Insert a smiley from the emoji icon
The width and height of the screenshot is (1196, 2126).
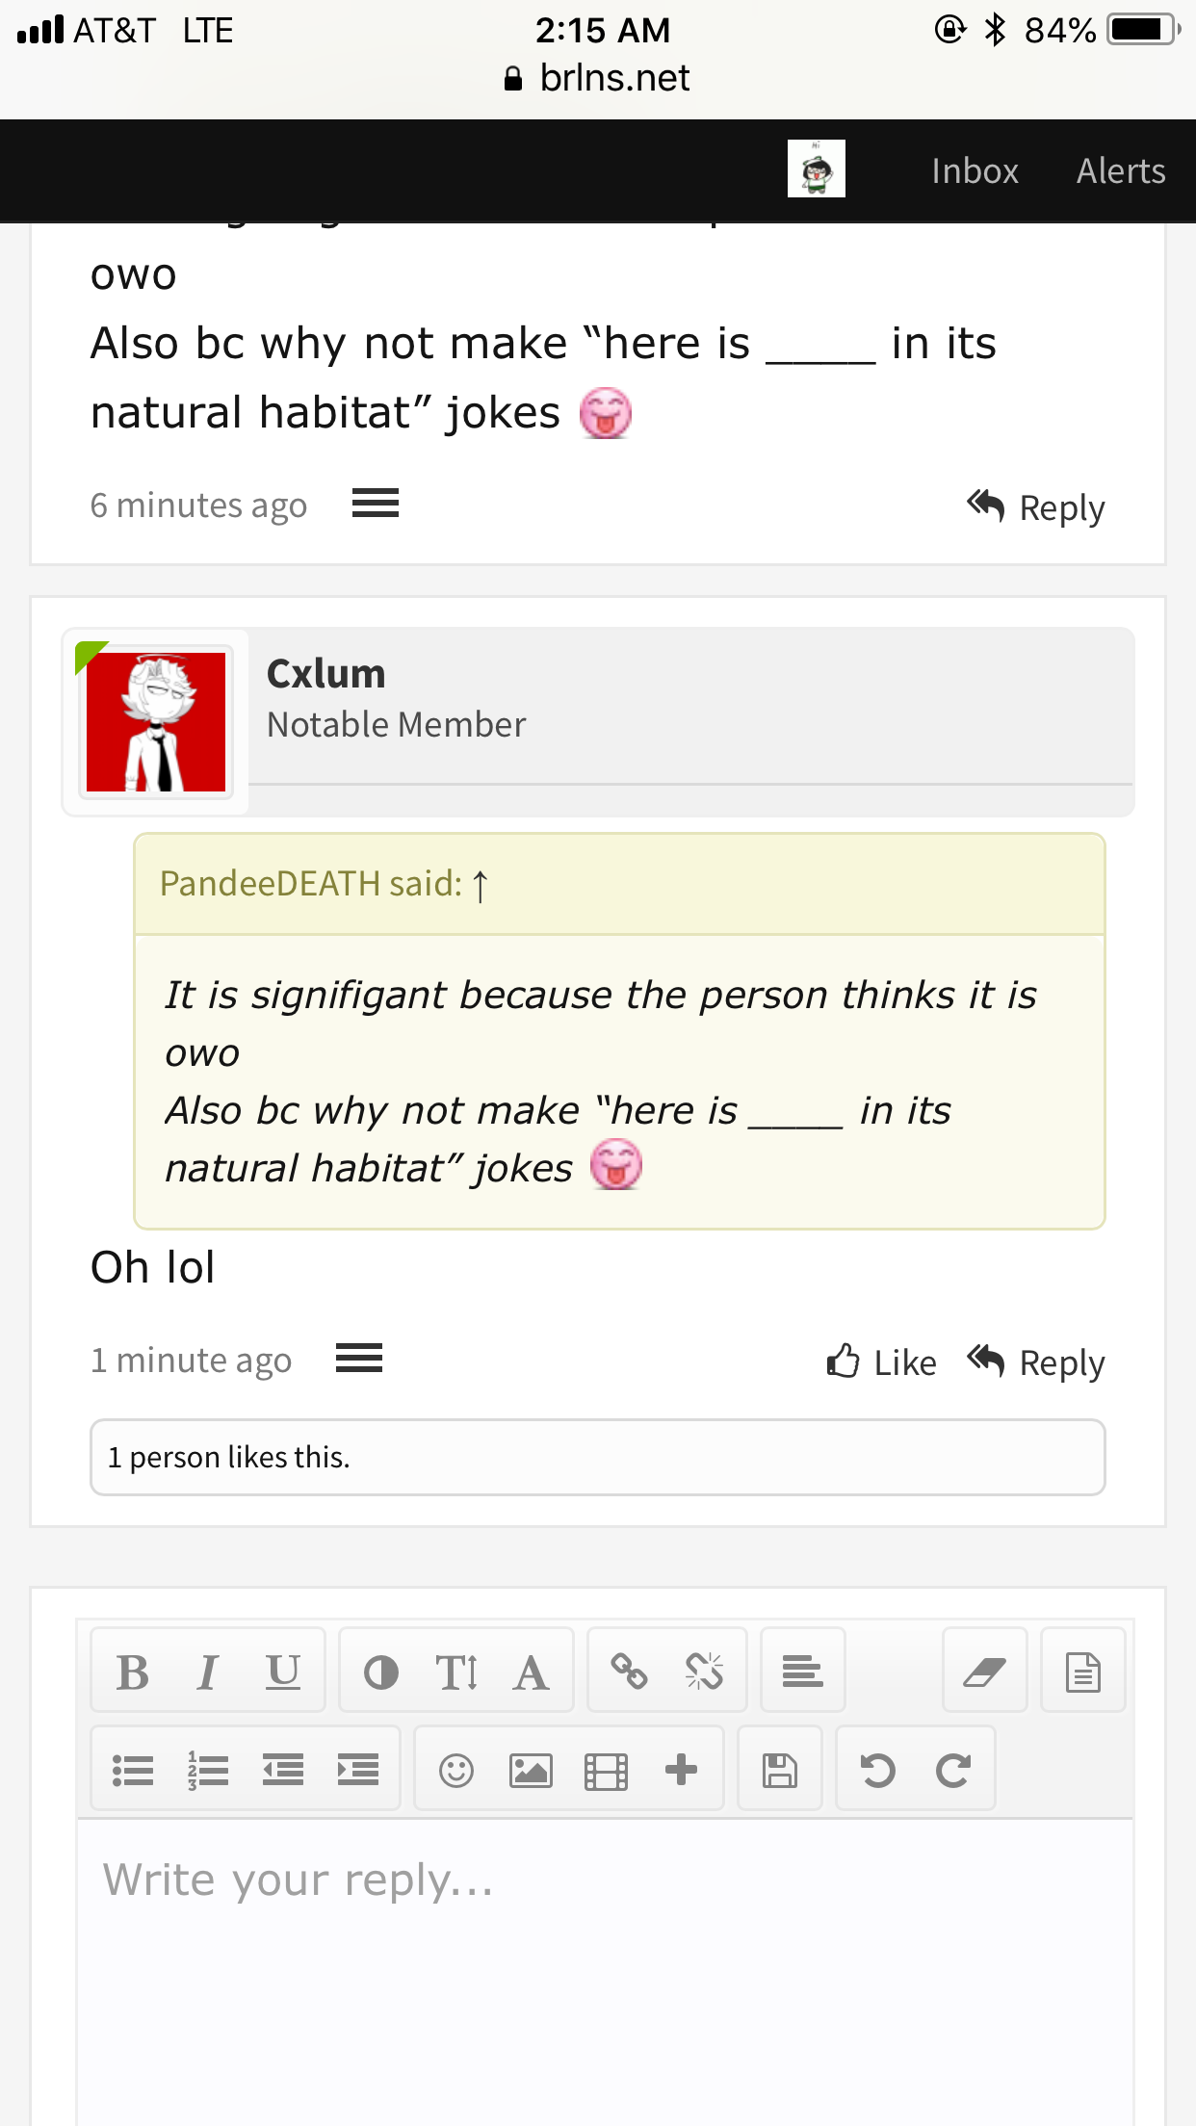tap(455, 1770)
